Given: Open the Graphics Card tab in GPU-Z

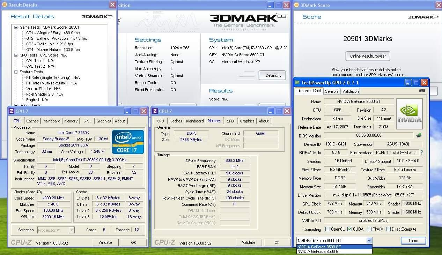Looking at the screenshot, I should (x=309, y=91).
